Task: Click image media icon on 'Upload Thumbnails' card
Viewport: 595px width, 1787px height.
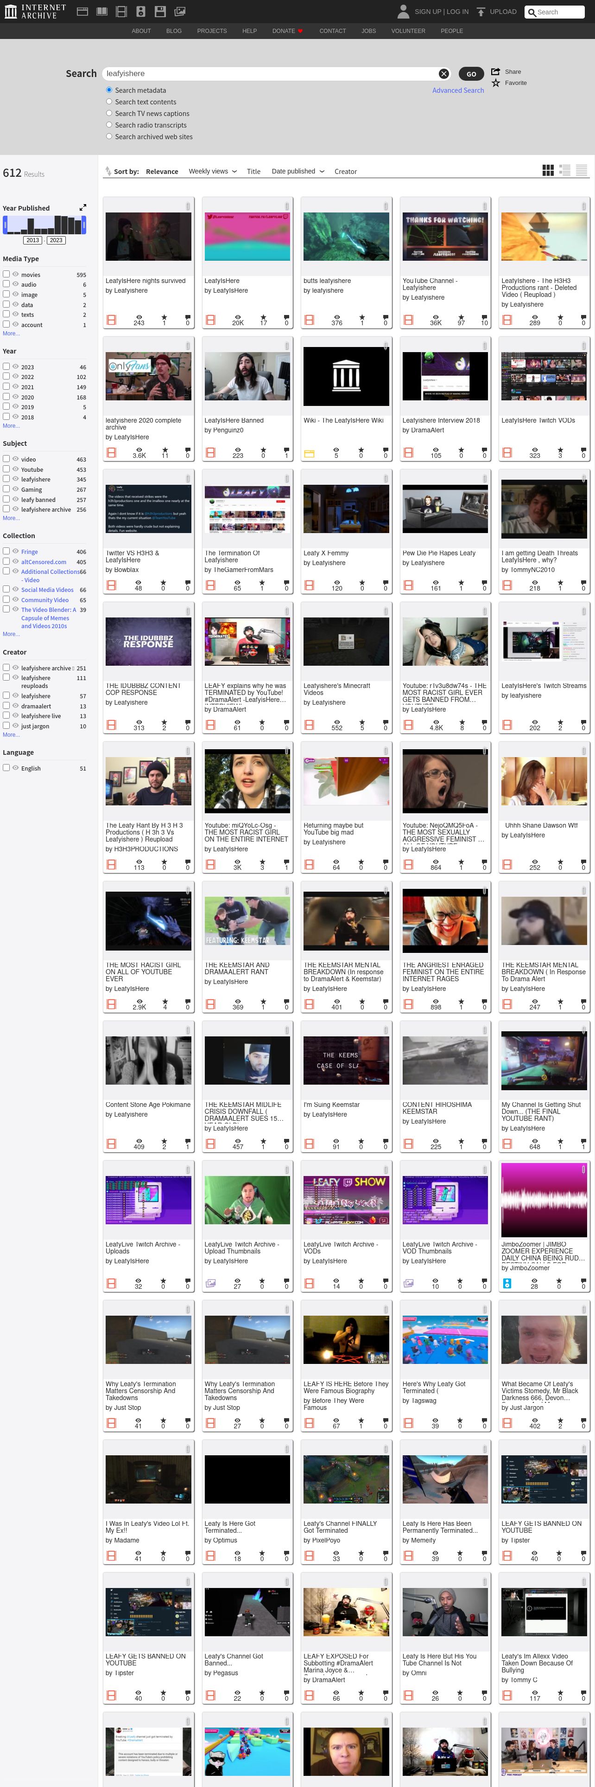Action: [x=210, y=1283]
